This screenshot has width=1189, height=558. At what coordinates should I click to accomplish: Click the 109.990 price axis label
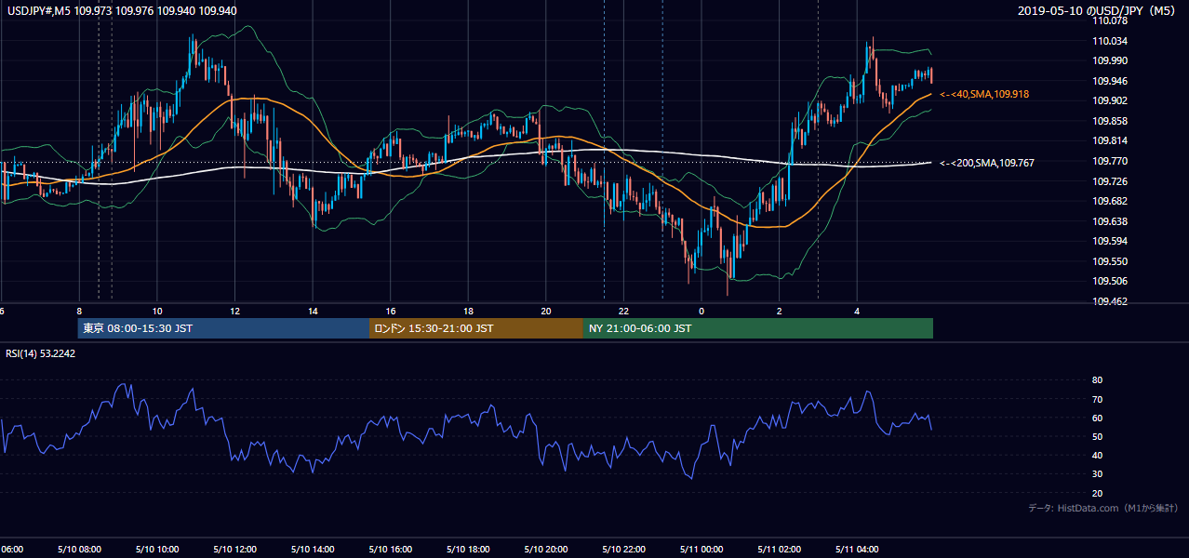coord(1111,60)
